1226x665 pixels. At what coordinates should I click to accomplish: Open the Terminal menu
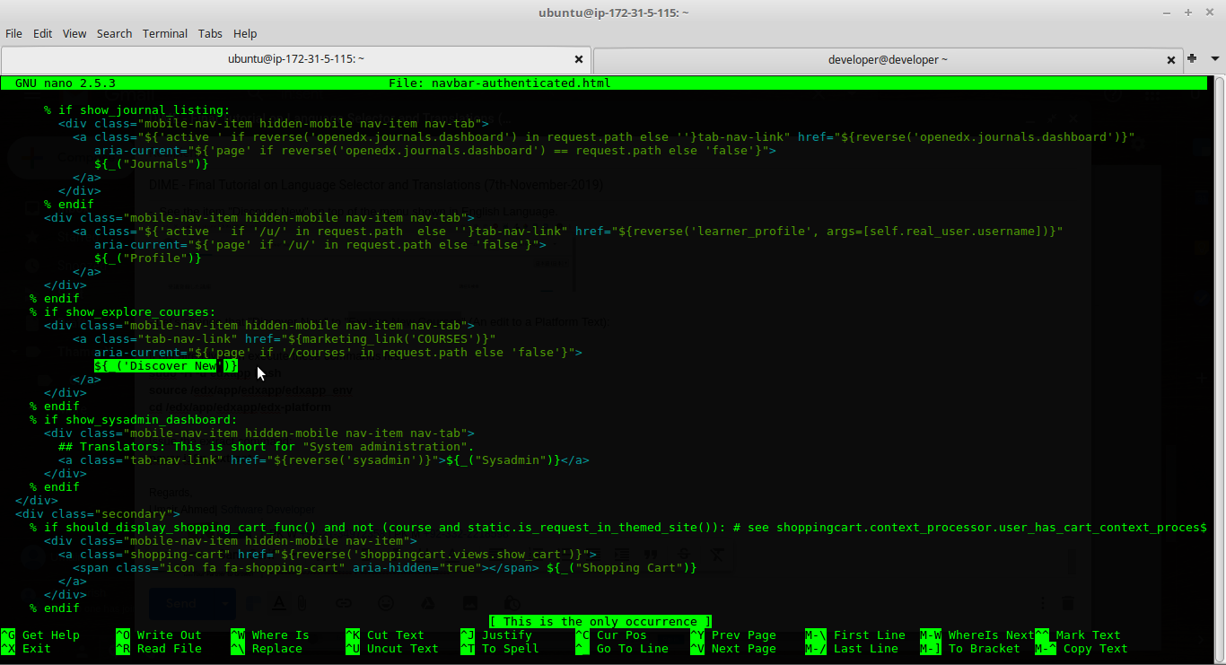165,33
